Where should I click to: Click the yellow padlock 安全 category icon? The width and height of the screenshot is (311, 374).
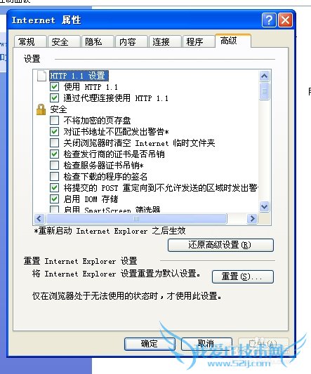[41, 109]
